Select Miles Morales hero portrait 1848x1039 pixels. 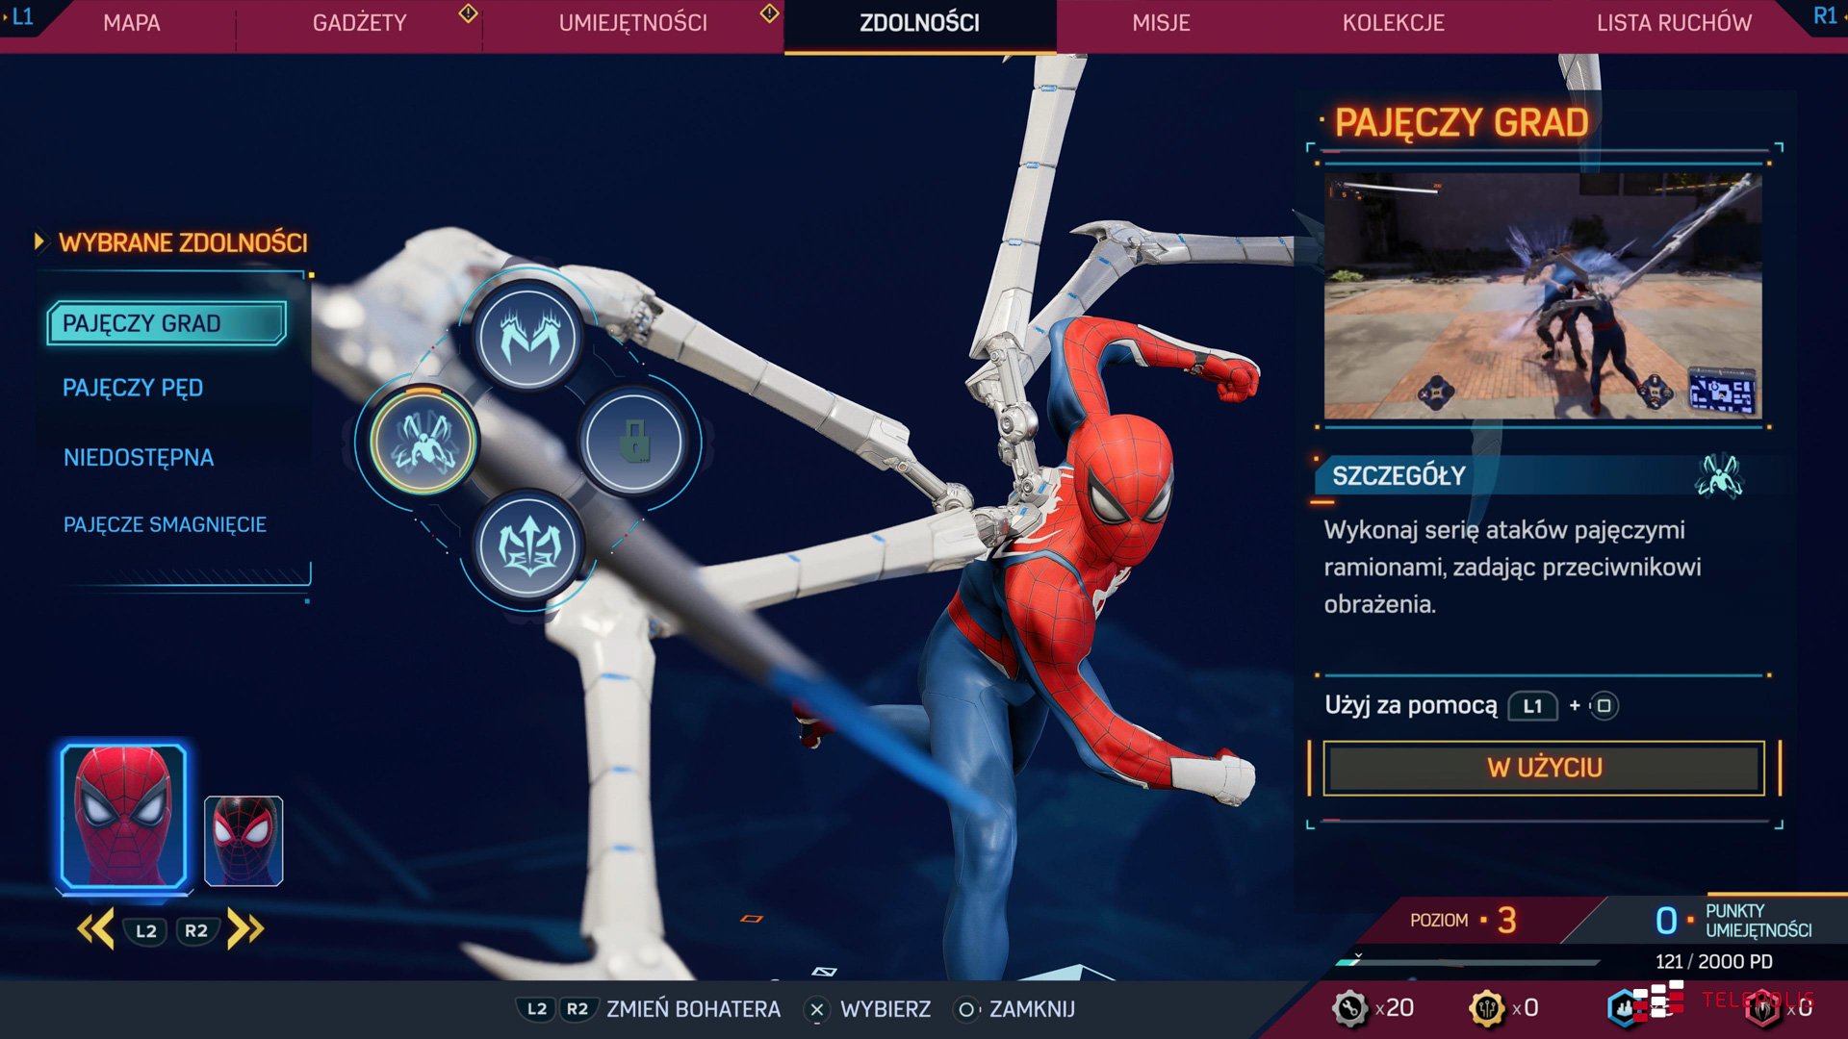(244, 840)
